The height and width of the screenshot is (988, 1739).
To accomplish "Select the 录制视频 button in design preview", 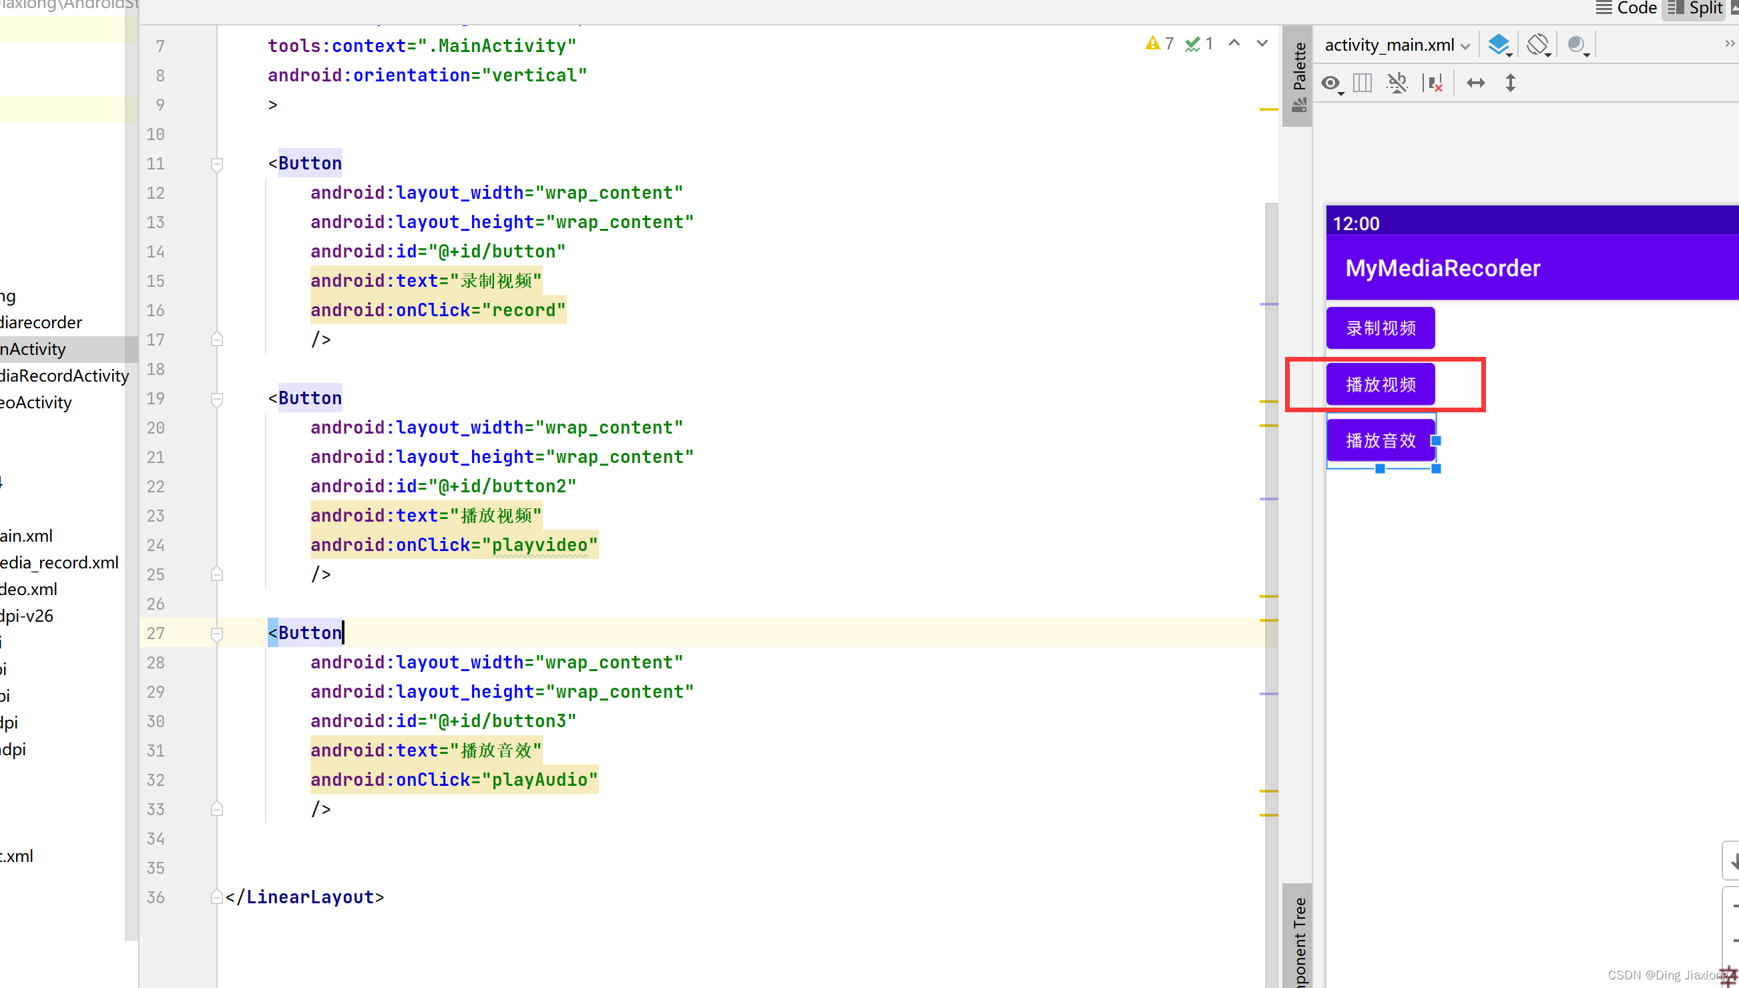I will (1381, 328).
